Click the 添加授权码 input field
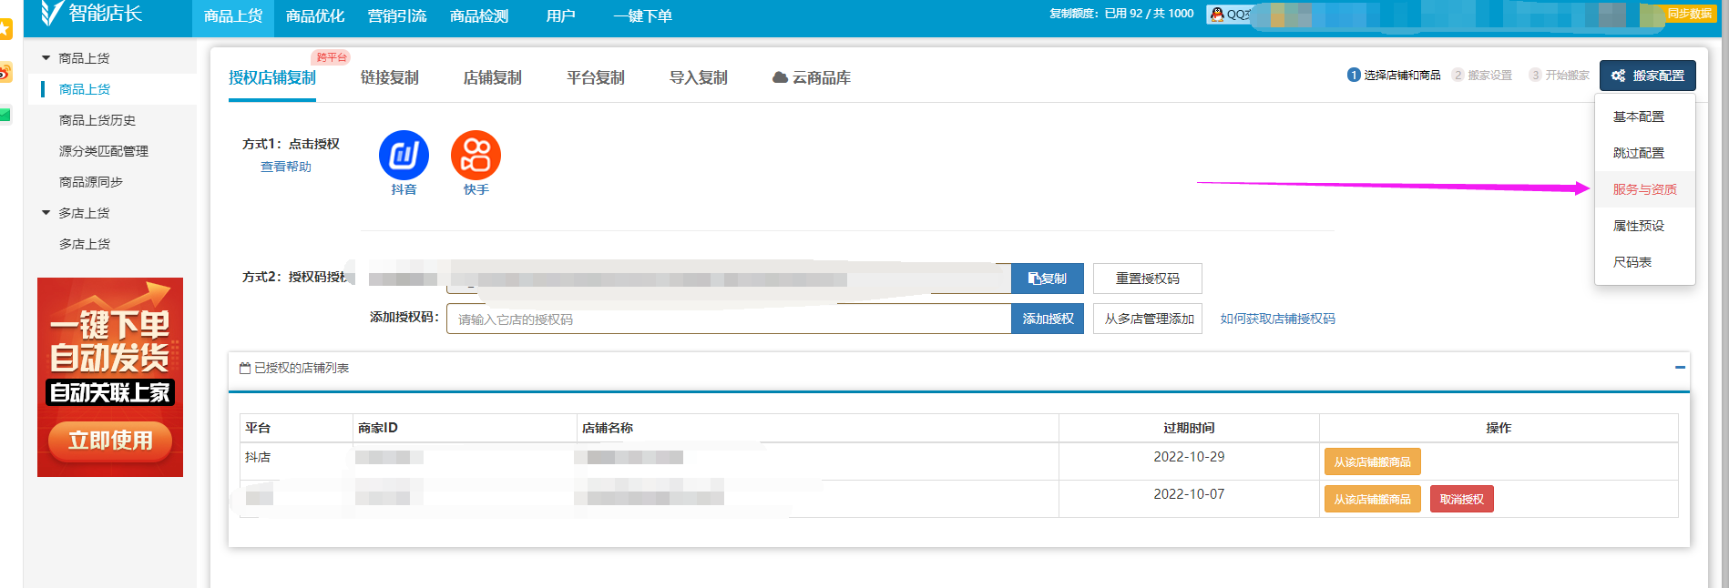 [728, 319]
